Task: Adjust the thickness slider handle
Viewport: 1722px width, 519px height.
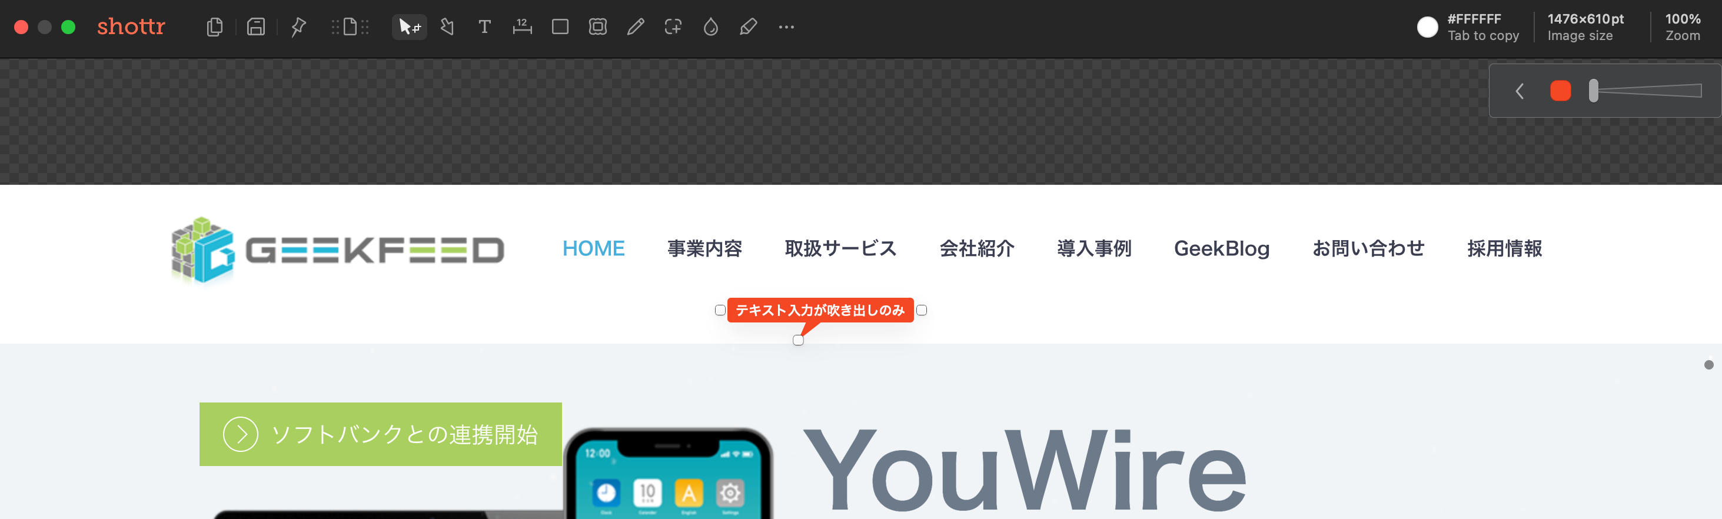Action: coord(1594,91)
